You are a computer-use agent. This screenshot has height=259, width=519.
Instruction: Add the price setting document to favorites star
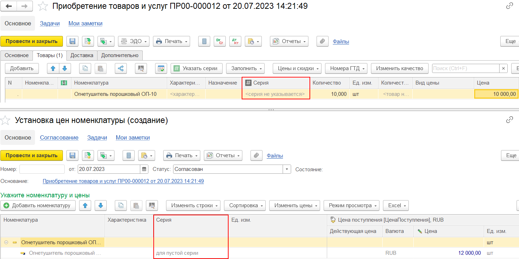[x=5, y=121]
